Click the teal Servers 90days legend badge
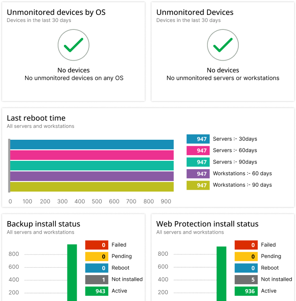 click(198, 162)
